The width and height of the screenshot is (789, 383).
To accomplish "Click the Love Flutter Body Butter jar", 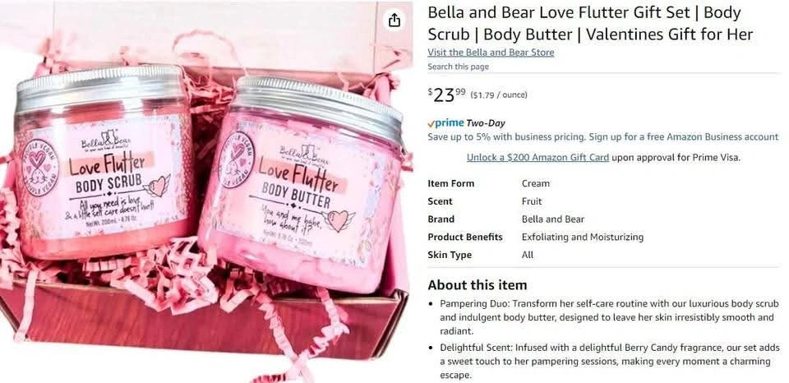I will 301,184.
